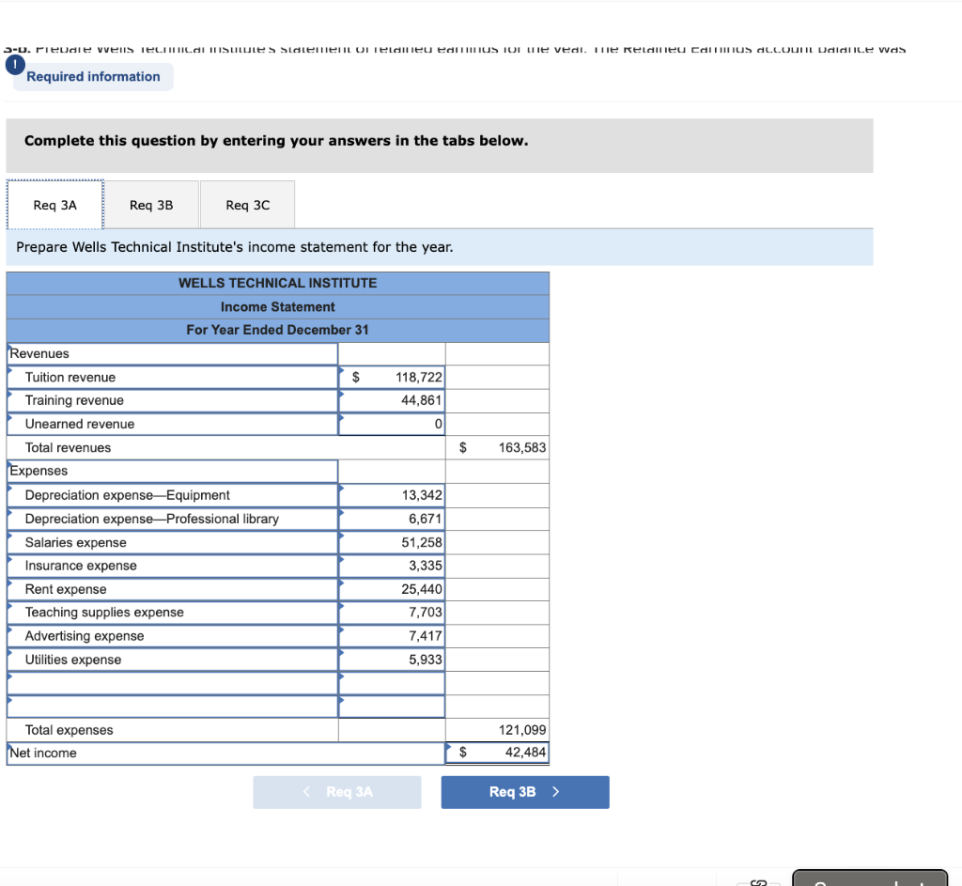Click the Unearned revenue amount field
The width and height of the screenshot is (962, 886).
[x=391, y=424]
